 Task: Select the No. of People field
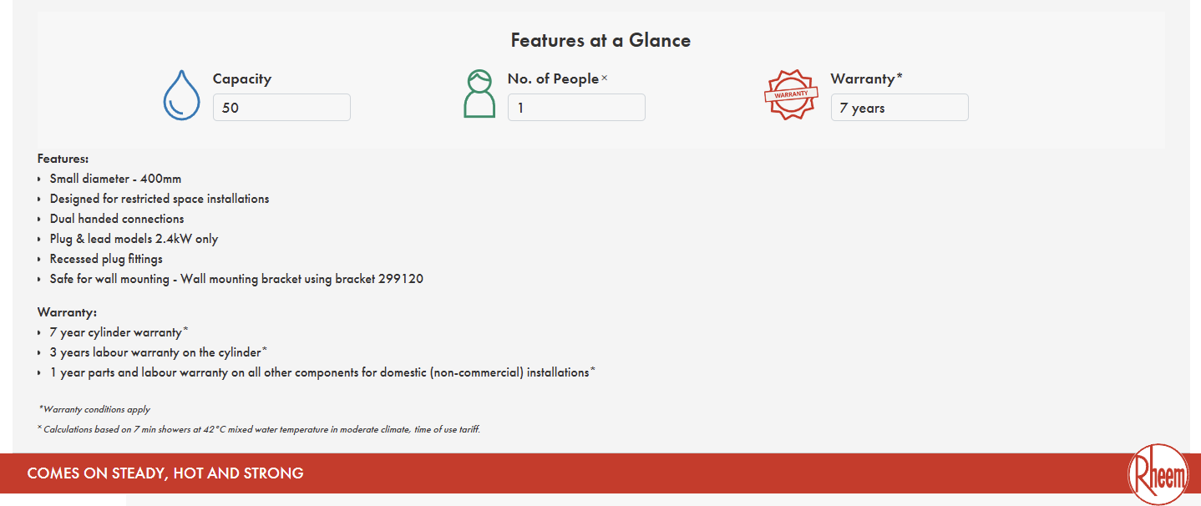pyautogui.click(x=576, y=108)
